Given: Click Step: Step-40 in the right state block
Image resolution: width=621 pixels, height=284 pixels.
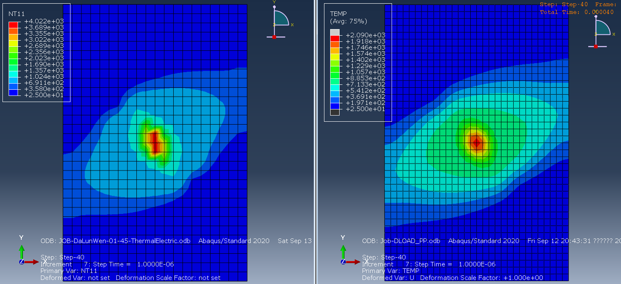Looking at the screenshot, I should [384, 257].
